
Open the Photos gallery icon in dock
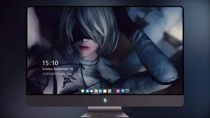tap(109, 91)
